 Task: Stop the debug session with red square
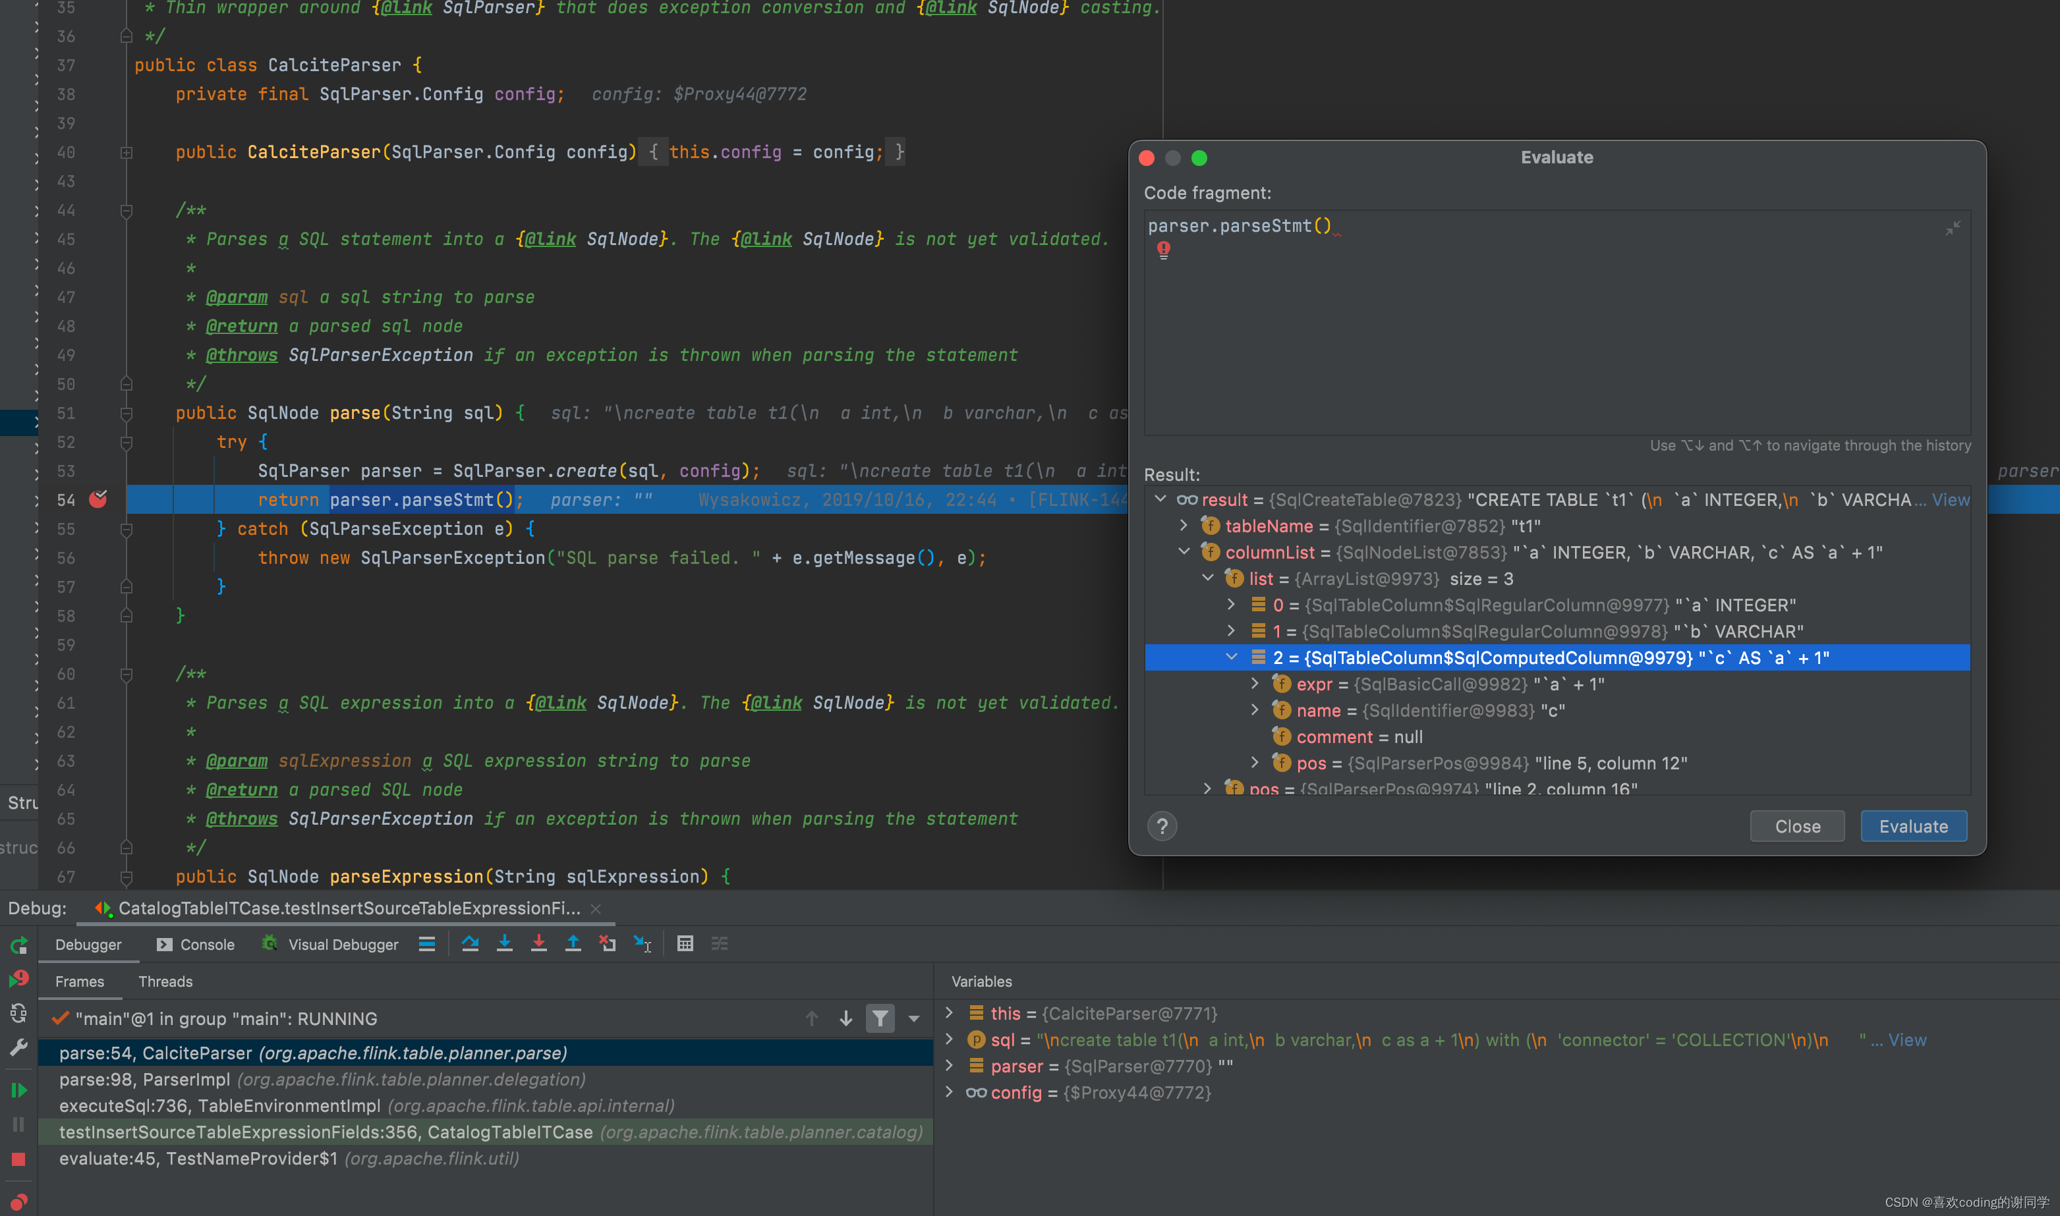coord(18,1159)
